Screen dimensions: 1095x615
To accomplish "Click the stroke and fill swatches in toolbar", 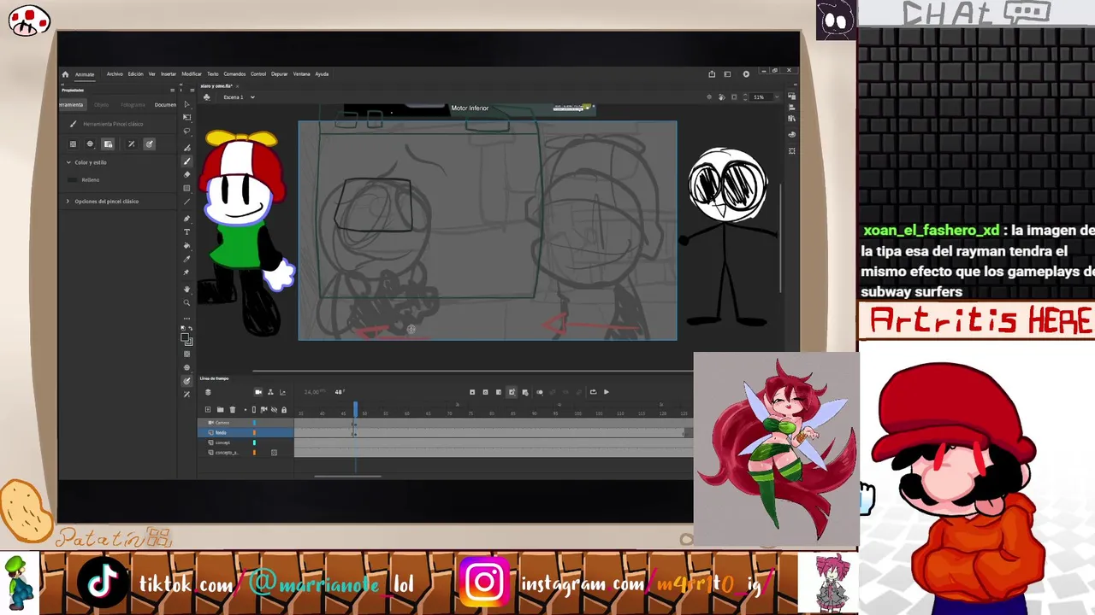I will [x=187, y=339].
